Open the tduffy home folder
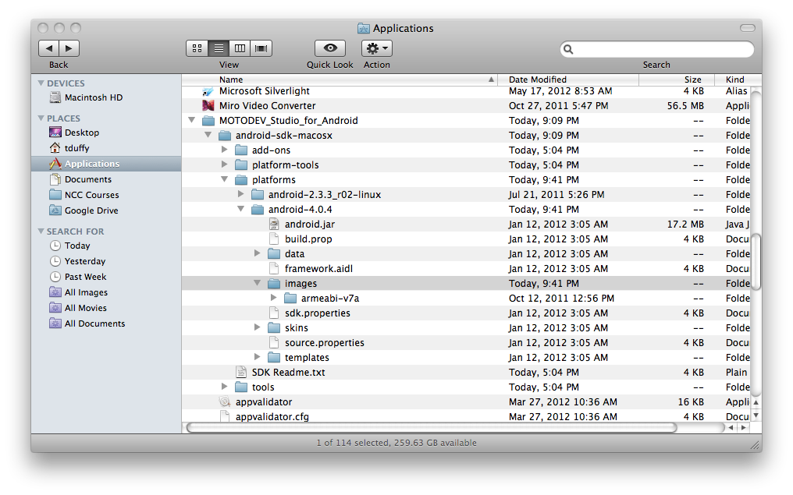The width and height of the screenshot is (793, 495). tap(69, 148)
